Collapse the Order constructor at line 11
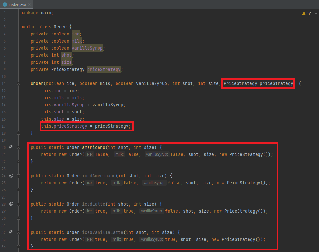Viewport: 319px width, 252px height. [19, 84]
